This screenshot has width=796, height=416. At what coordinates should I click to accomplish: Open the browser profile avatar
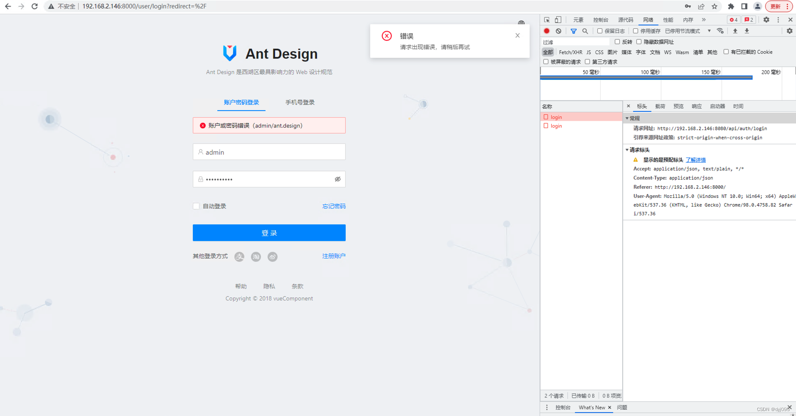coord(757,6)
